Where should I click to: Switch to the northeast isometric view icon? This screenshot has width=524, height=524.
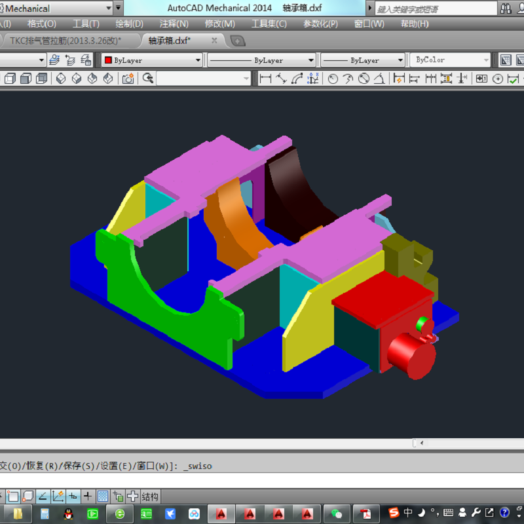tap(92, 79)
